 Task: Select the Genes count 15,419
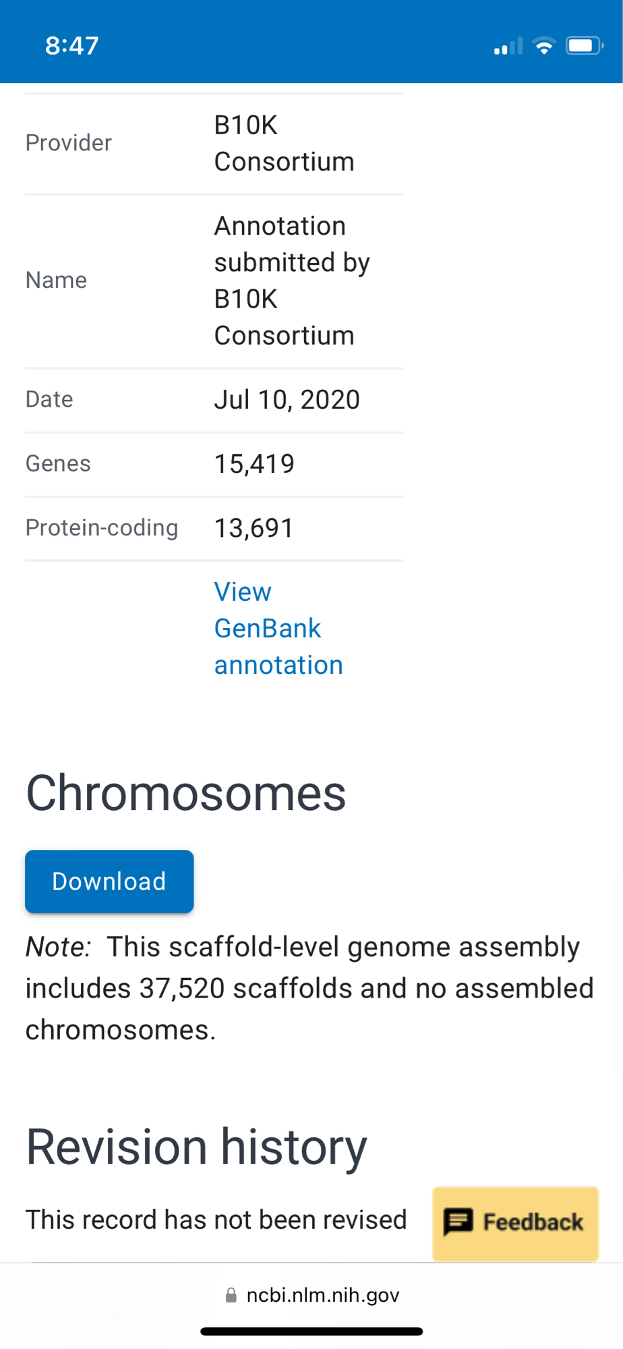[254, 464]
